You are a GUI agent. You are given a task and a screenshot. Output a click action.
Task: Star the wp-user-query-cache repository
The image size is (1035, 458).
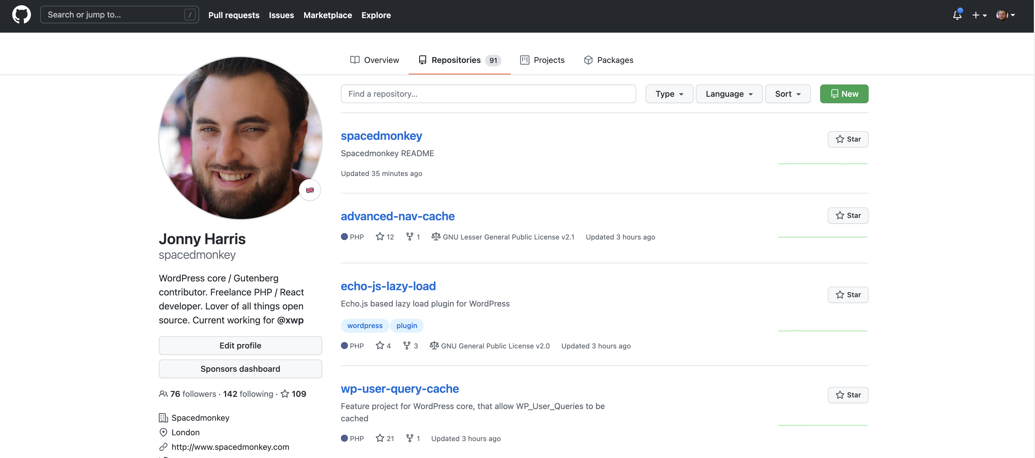coord(848,395)
